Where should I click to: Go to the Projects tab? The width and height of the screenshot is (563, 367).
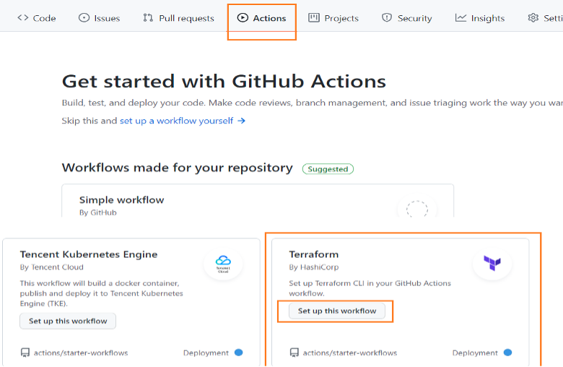pos(333,18)
